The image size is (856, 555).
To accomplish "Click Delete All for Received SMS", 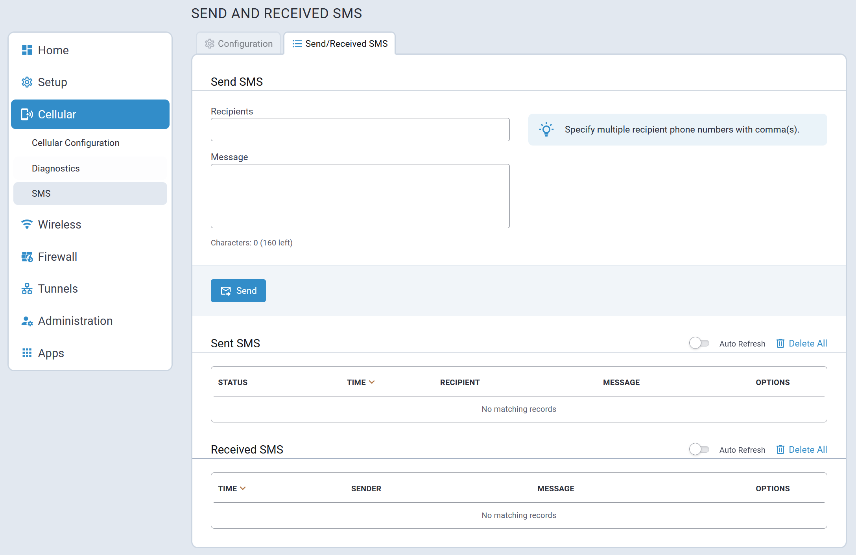I will coord(802,450).
